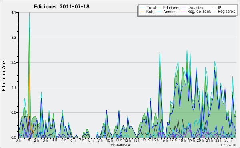Click the 18 h marker on time axis
The height and width of the screenshot is (148, 240).
(x=181, y=140)
